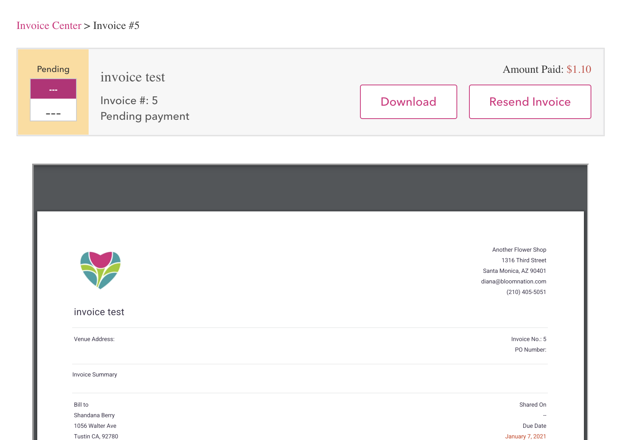Click the '1056 Walter Ave' address line
This screenshot has width=629, height=440.
(x=95, y=426)
